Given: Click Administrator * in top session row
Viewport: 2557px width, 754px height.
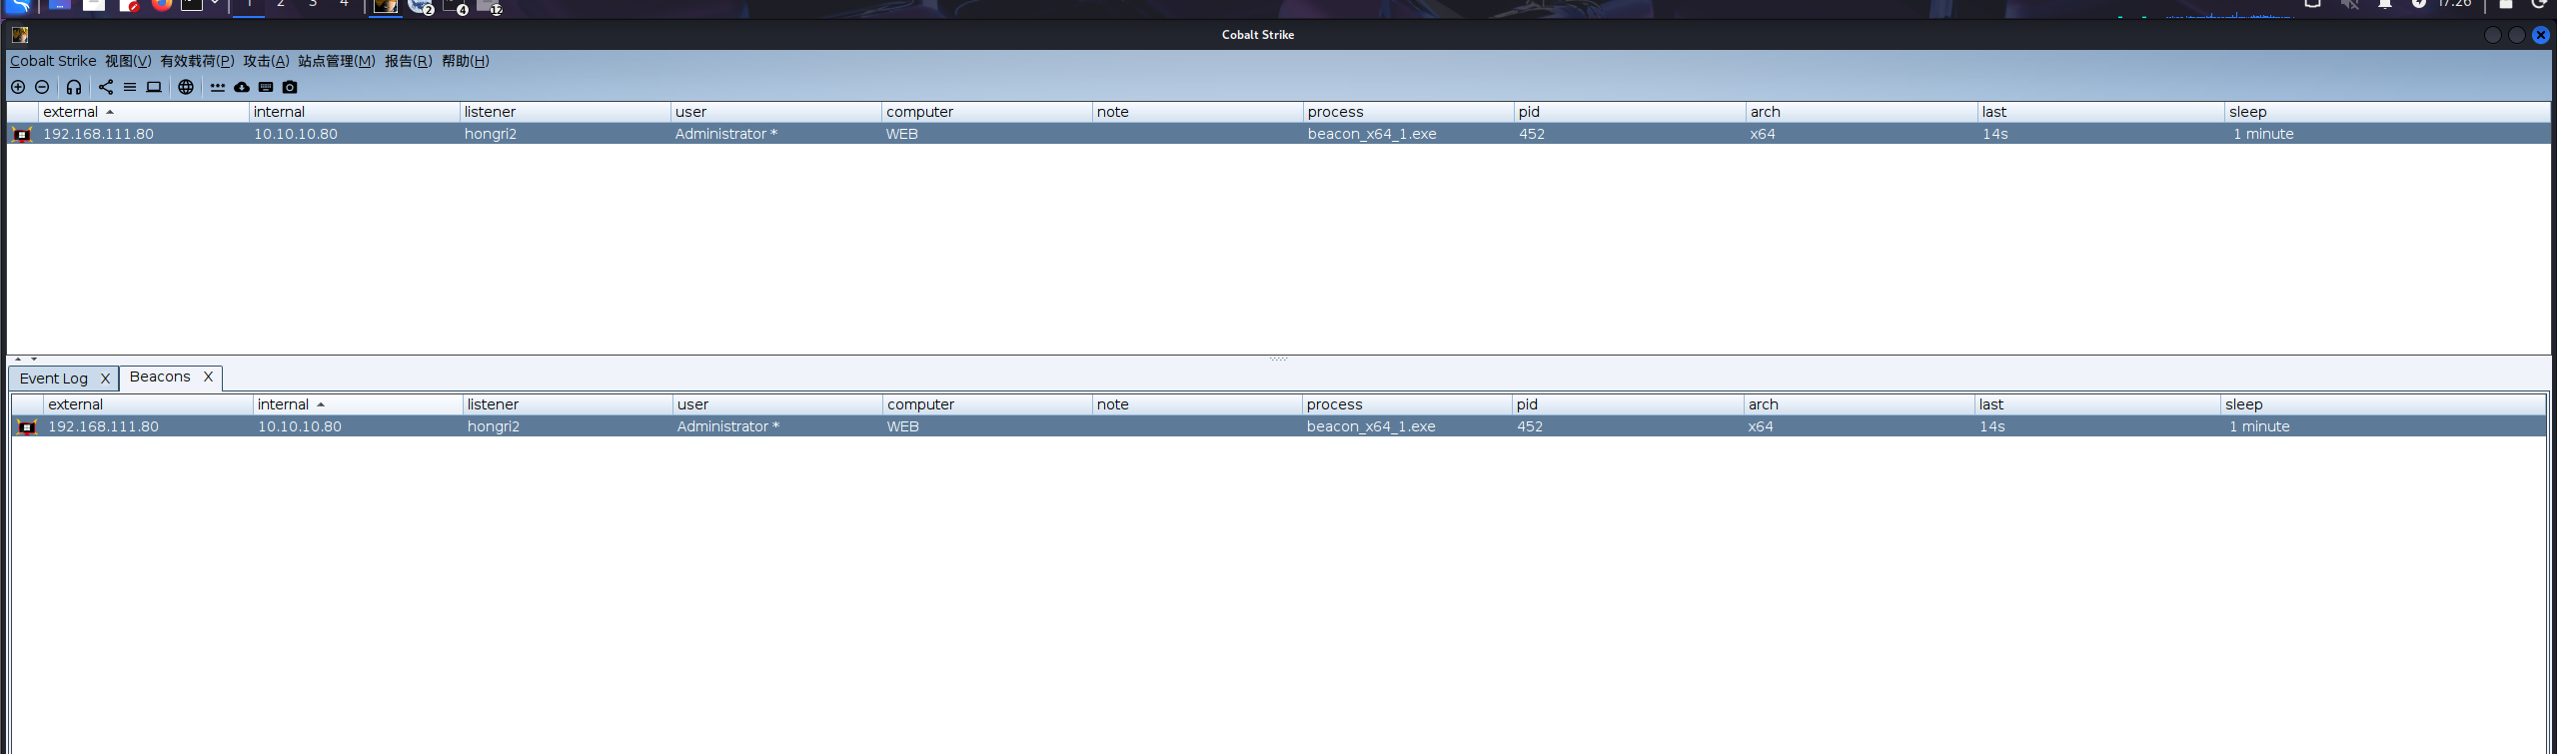Looking at the screenshot, I should [726, 134].
